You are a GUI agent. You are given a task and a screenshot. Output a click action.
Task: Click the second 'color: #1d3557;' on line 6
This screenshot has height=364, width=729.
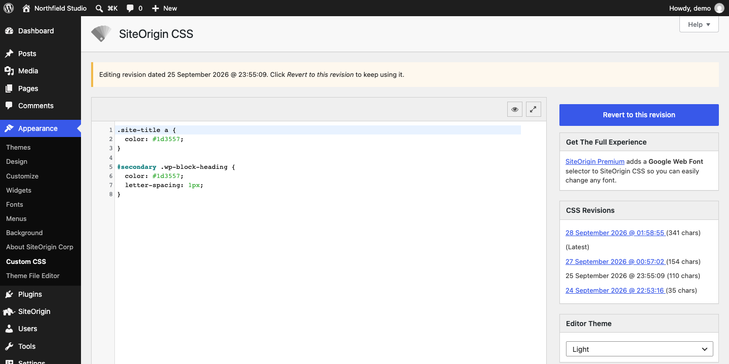[154, 176]
